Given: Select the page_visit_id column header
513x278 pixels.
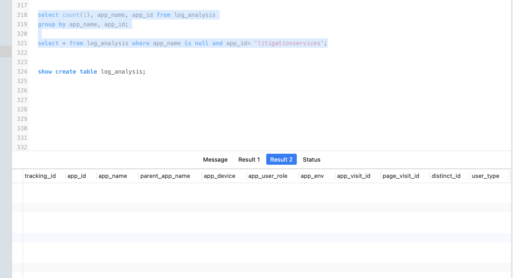Looking at the screenshot, I should coord(401,176).
